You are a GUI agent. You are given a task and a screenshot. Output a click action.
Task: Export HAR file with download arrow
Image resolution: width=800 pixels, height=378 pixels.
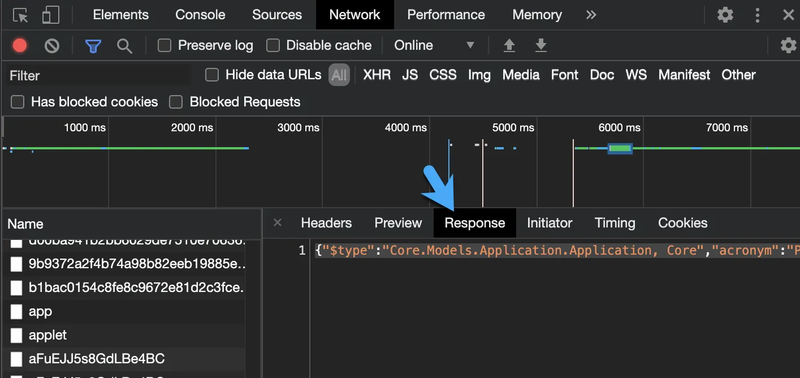(541, 45)
